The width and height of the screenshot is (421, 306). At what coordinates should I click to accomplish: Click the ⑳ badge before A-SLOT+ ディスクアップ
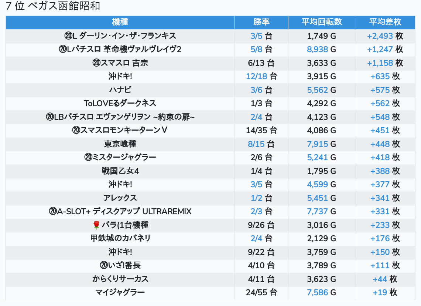tap(53, 211)
